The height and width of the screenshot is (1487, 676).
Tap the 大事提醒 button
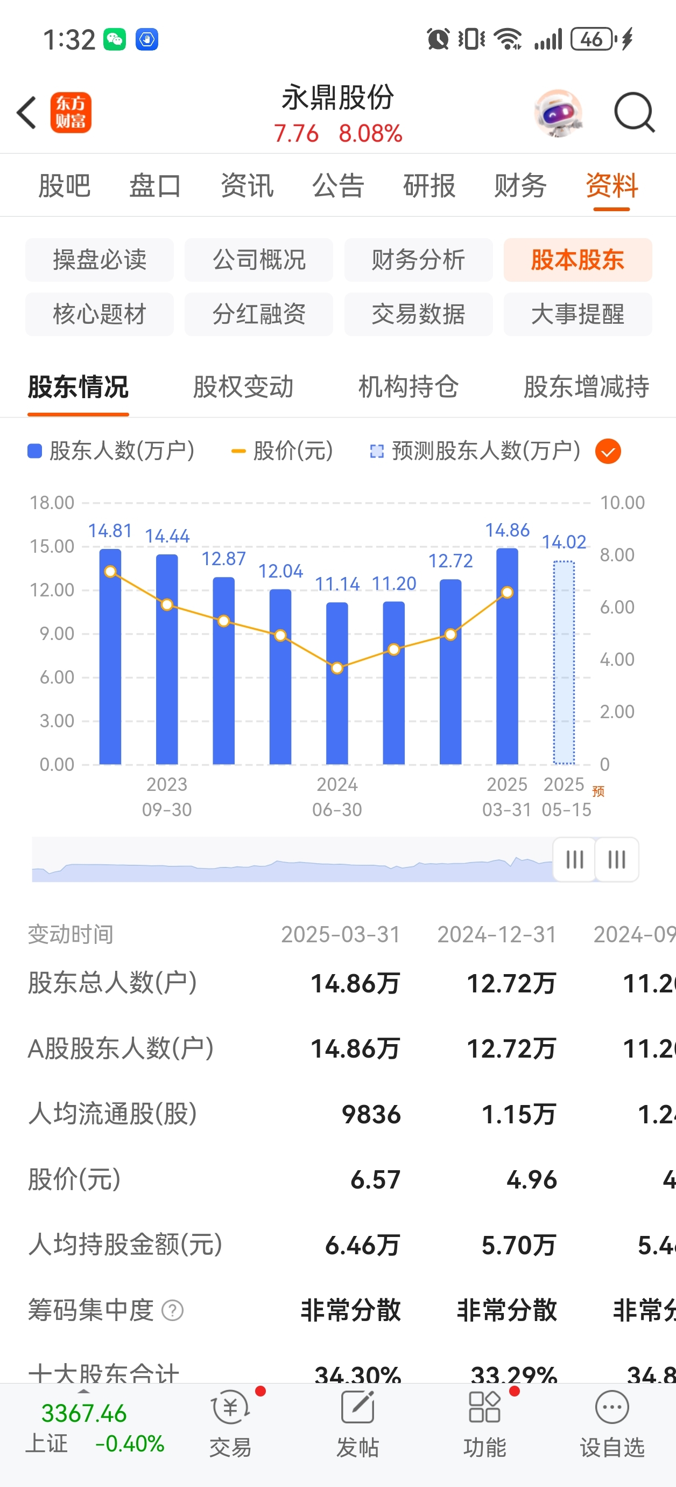578,315
